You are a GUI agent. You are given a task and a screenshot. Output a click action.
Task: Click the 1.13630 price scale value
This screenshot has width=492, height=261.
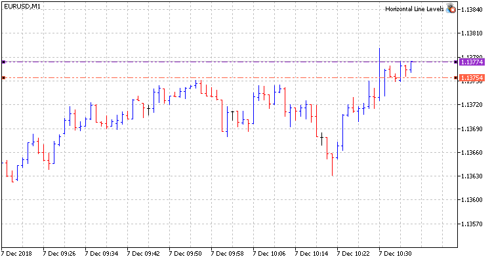coord(472,176)
